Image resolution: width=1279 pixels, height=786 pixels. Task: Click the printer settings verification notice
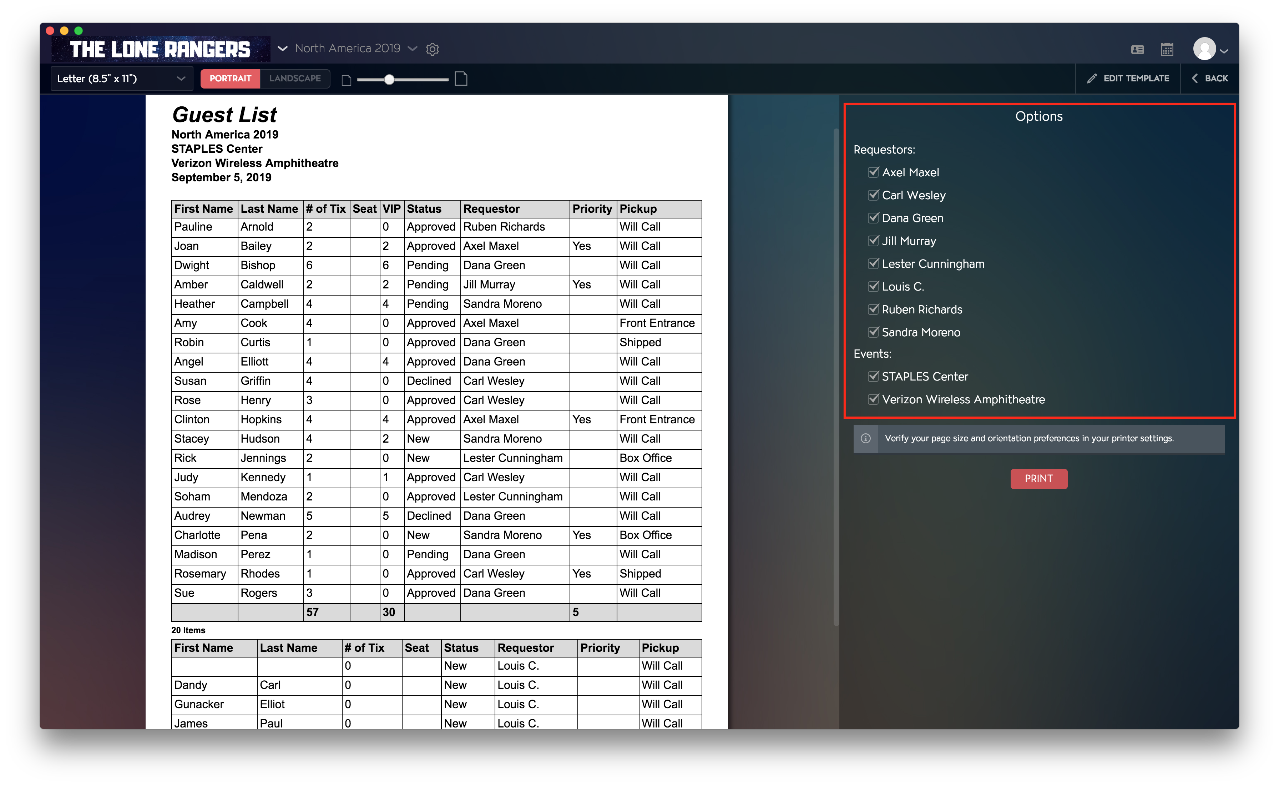[1038, 439]
